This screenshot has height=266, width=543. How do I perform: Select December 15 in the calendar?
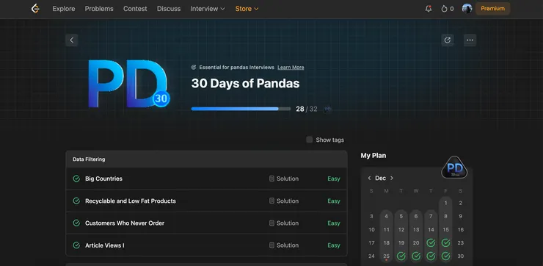[x=445, y=229]
